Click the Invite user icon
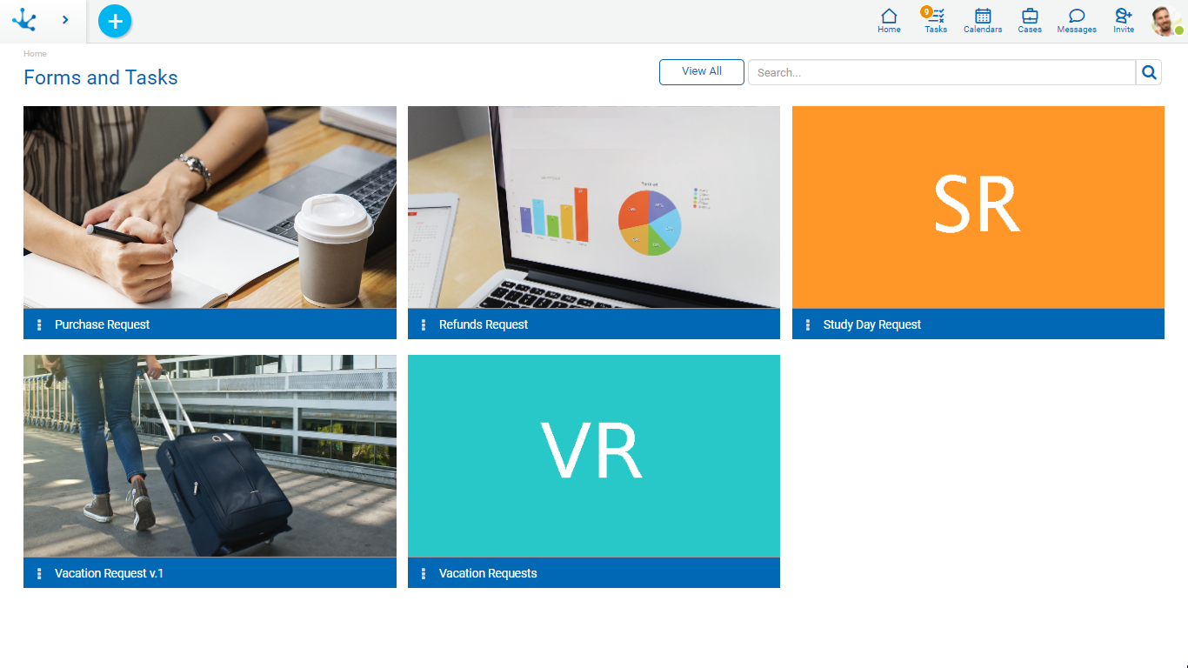1188x668 pixels. [1124, 20]
